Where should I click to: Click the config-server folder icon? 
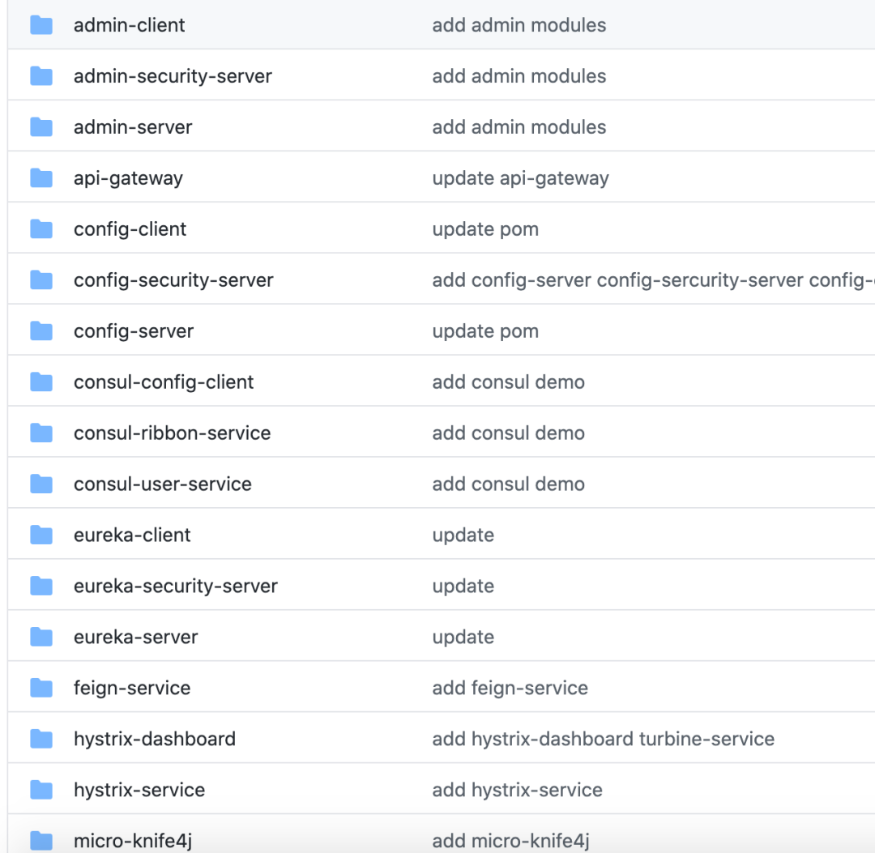pos(41,331)
